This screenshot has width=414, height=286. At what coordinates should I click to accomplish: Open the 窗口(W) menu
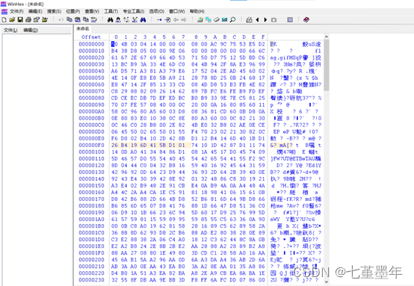177,11
